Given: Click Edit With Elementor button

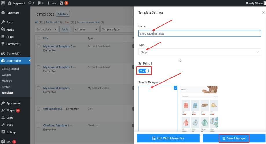Looking at the screenshot, I should click(x=168, y=138).
